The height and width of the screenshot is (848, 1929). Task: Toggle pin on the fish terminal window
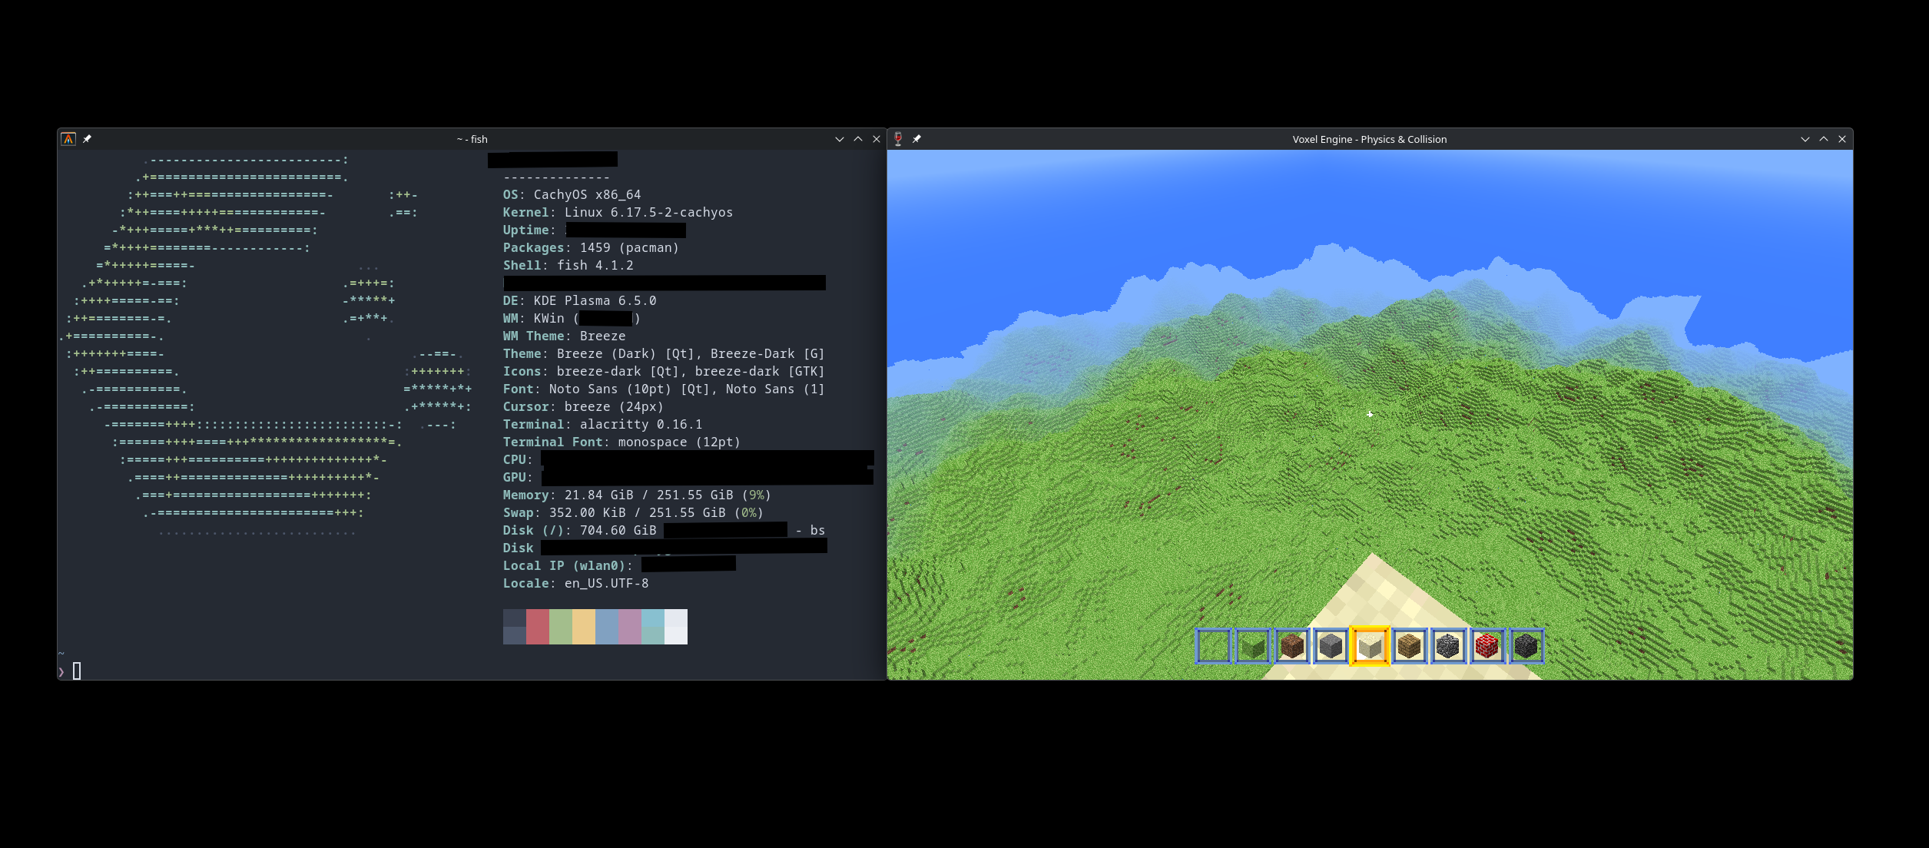click(x=87, y=139)
